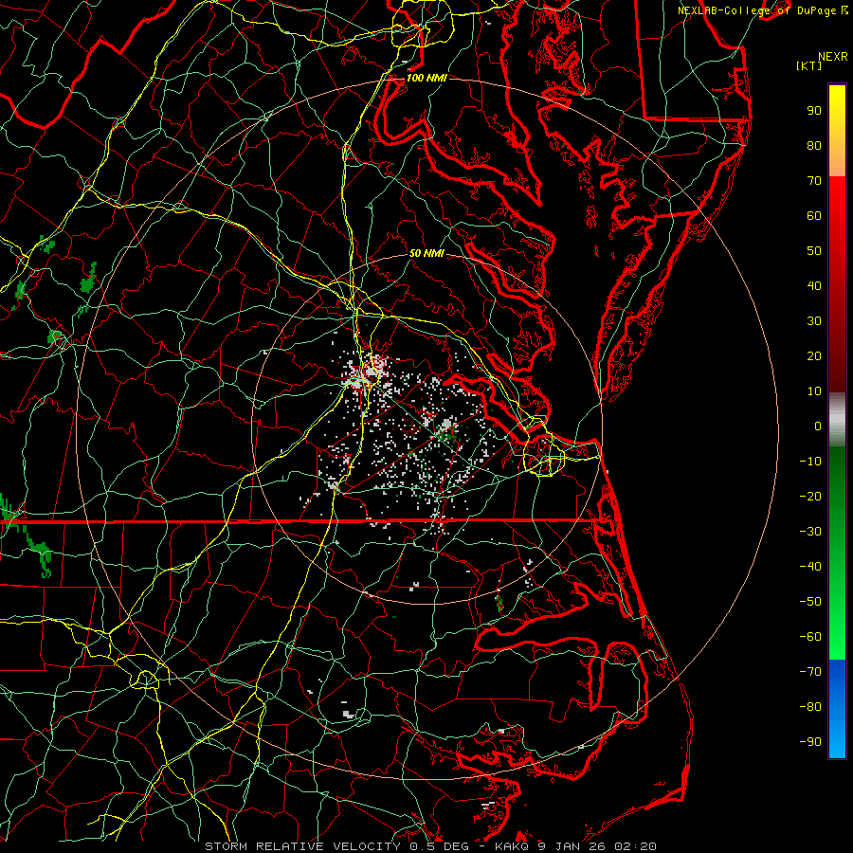853x853 pixels.
Task: Click the positive 50 value on the velocity scale
Action: coord(814,251)
